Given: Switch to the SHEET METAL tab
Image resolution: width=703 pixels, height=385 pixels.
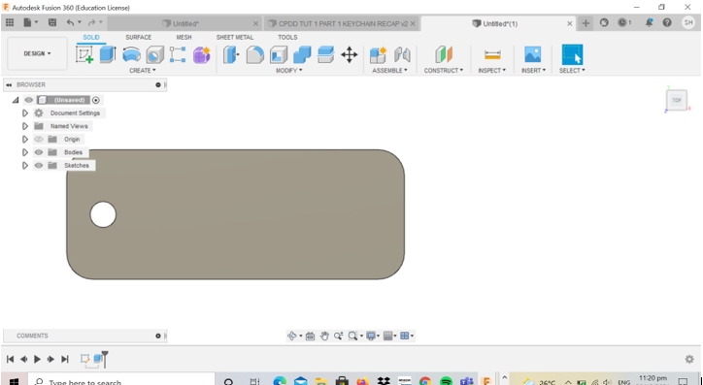Looking at the screenshot, I should [234, 37].
